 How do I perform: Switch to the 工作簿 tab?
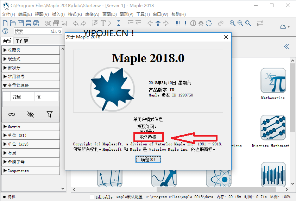tap(22, 41)
